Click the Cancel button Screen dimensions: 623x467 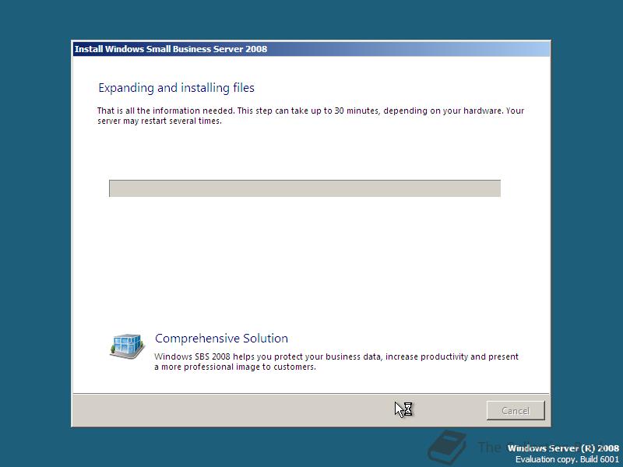pyautogui.click(x=516, y=410)
